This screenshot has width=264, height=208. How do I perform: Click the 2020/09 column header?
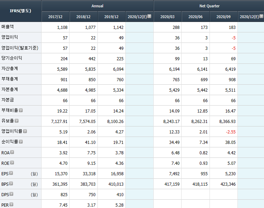point(223,17)
